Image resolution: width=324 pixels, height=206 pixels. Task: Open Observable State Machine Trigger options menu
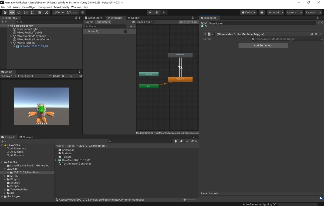point(320,34)
